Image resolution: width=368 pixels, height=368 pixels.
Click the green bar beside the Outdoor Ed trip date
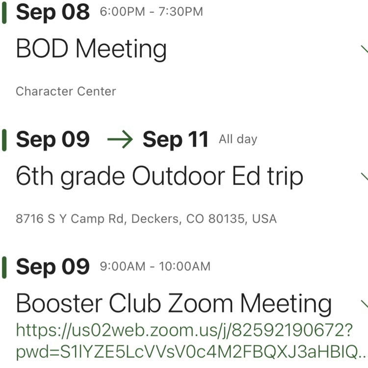[x=4, y=140]
